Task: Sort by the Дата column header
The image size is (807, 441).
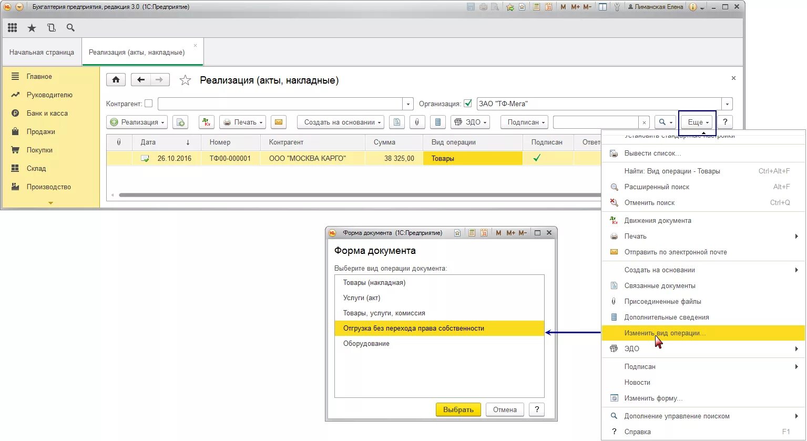Action: [x=166, y=142]
